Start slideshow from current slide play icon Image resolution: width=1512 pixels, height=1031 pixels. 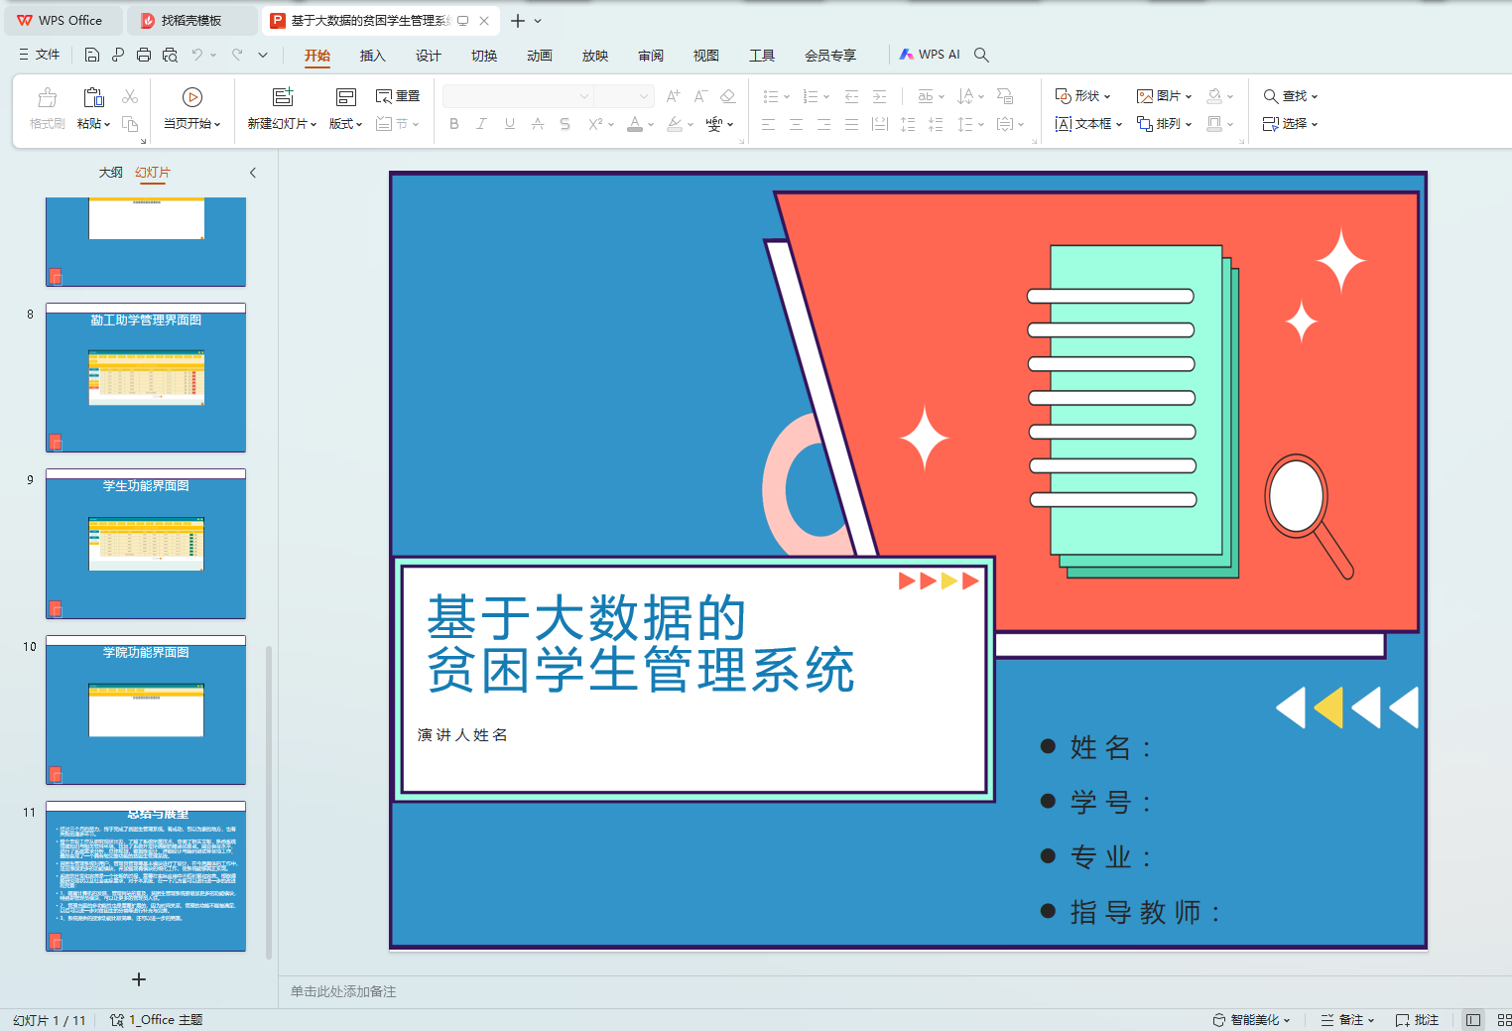click(192, 96)
